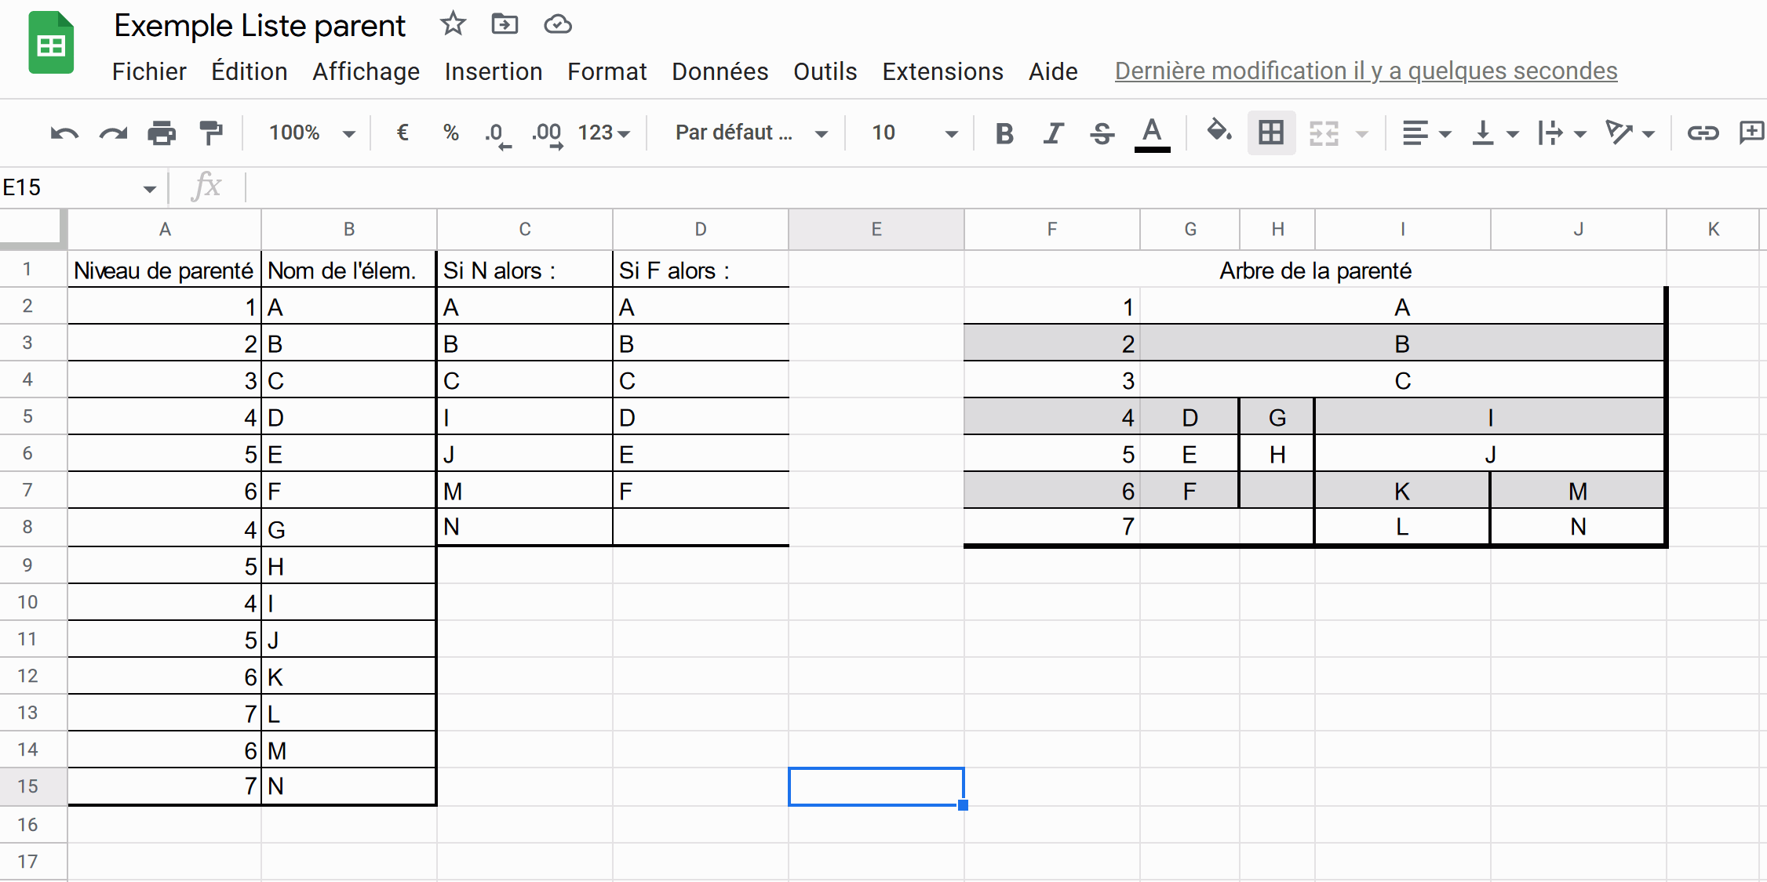Open the font size 10 dropdown
The height and width of the screenshot is (882, 1767).
pyautogui.click(x=913, y=132)
